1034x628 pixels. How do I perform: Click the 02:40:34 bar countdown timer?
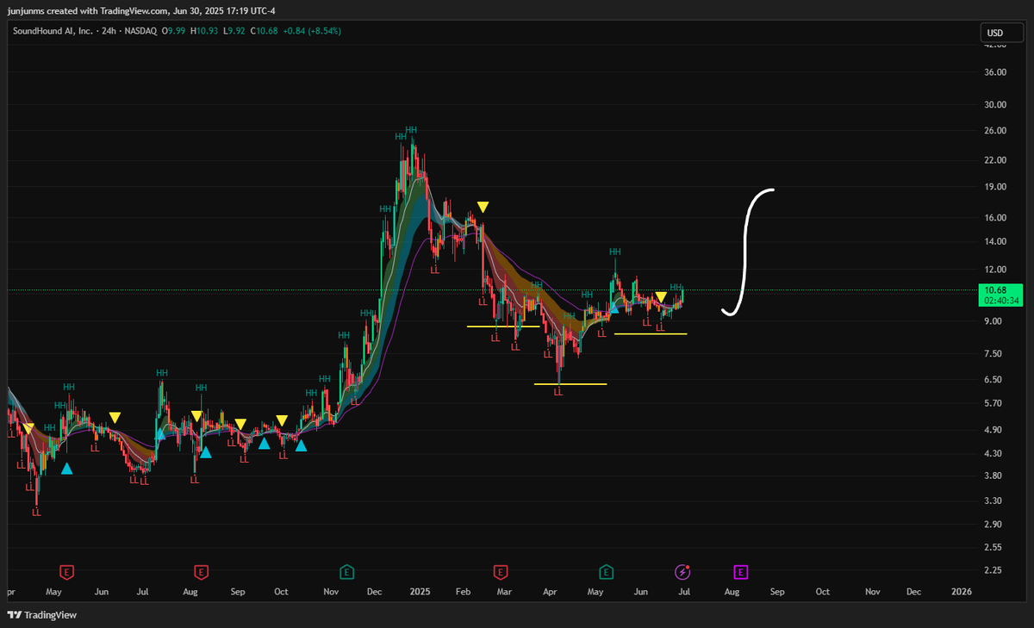(1002, 301)
